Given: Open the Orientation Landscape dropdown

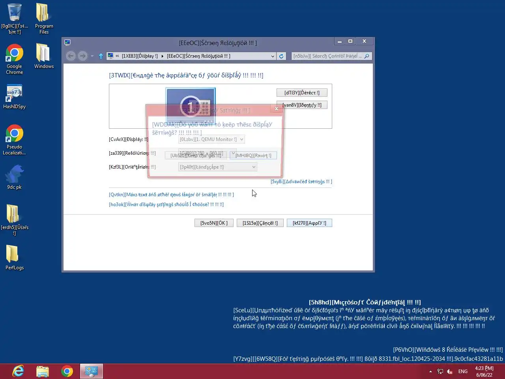Looking at the screenshot, I should point(218,167).
